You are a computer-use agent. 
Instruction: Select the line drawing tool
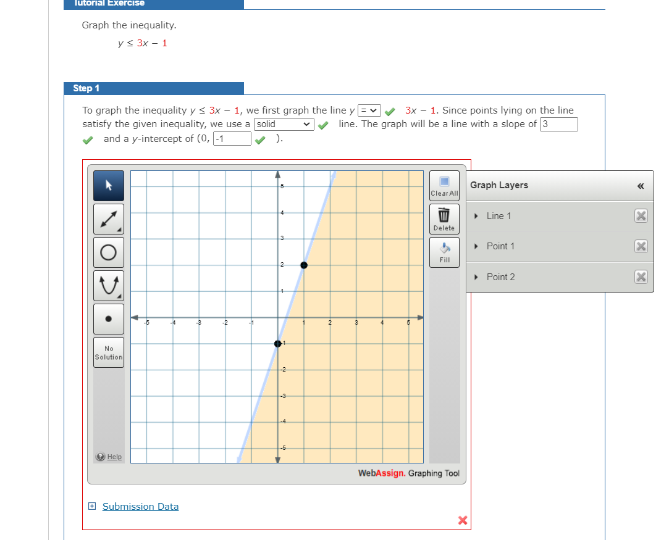[x=108, y=218]
